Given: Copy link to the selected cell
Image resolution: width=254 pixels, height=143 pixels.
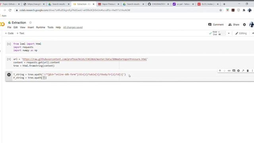Looking at the screenshot, I should coord(229,71).
